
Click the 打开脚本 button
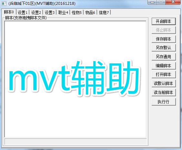pos(164,74)
